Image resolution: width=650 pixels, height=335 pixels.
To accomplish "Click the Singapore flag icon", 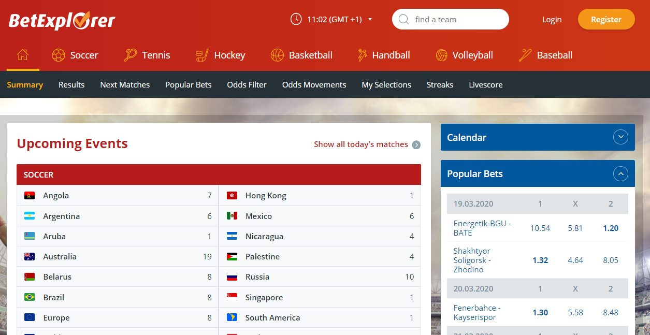I will [232, 297].
